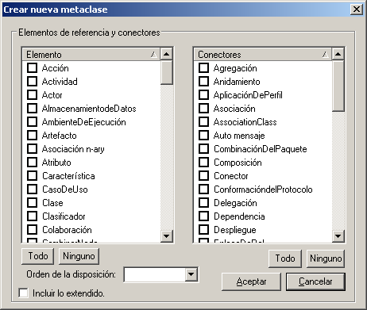This screenshot has width=367, height=310.
Task: Click Ninguno button under Conectores list
Action: click(x=326, y=258)
